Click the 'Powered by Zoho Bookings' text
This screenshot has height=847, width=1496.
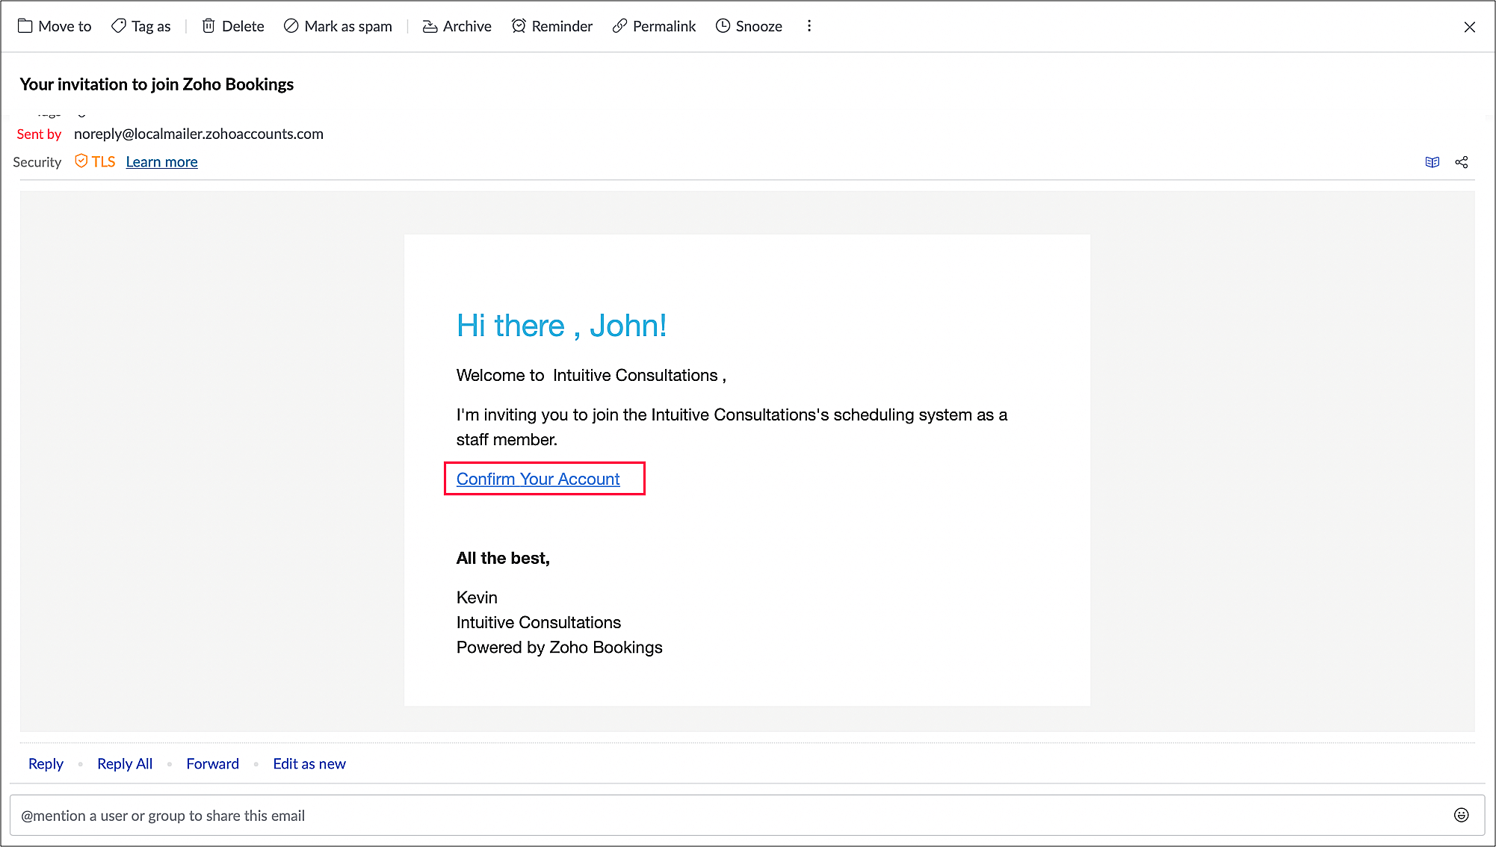click(560, 648)
